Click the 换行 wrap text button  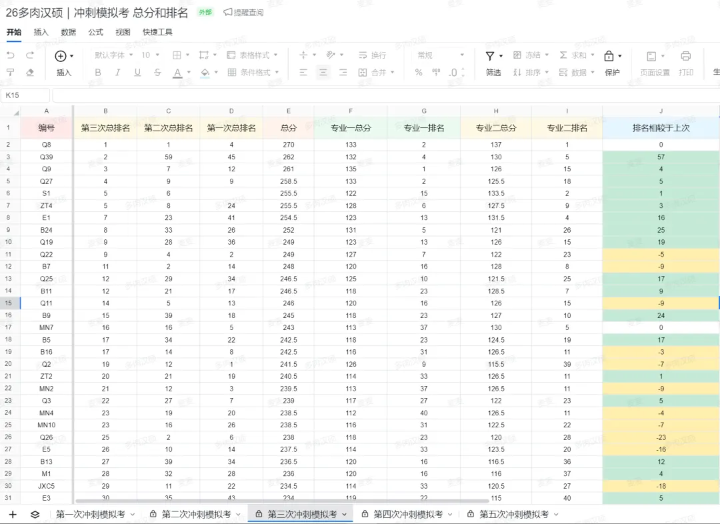(373, 55)
